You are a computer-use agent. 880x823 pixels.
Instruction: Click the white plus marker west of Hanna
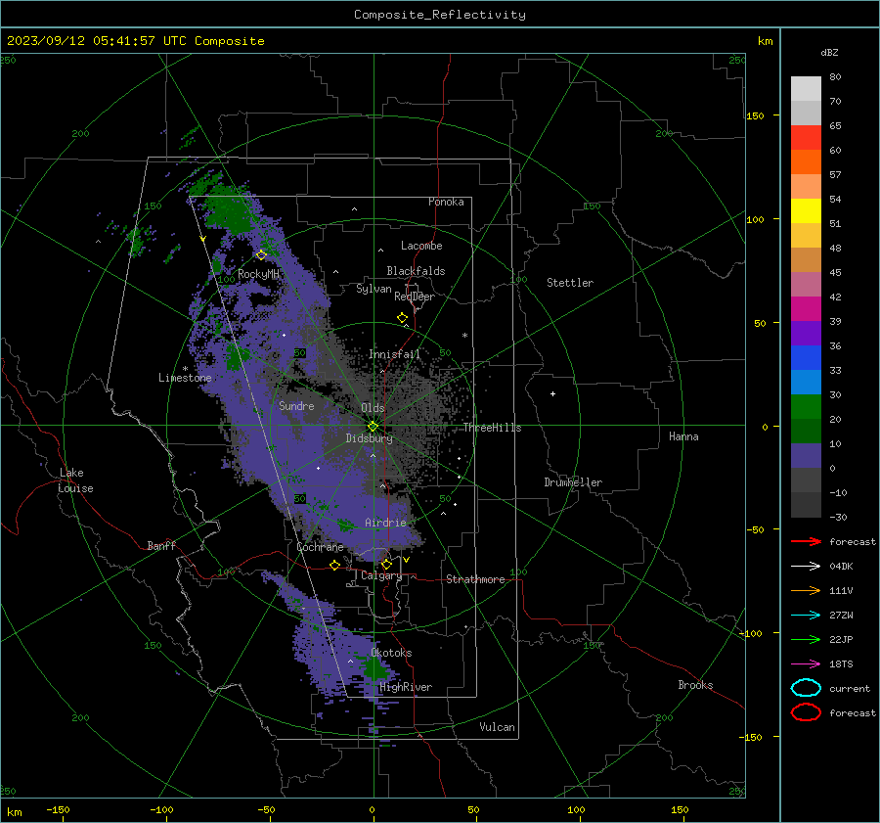coord(552,393)
